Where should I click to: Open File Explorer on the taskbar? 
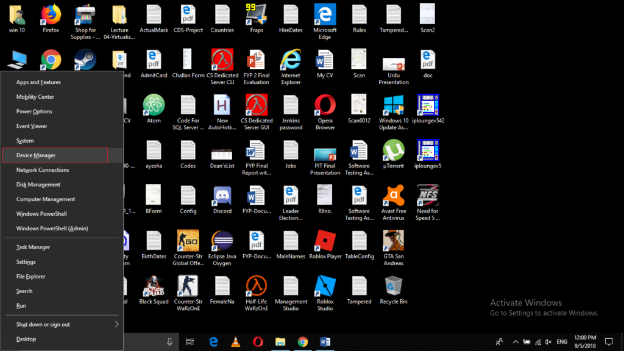[280, 342]
